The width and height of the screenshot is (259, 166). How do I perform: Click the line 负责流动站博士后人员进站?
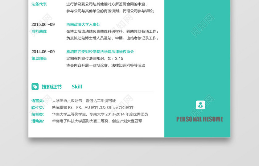113,38
